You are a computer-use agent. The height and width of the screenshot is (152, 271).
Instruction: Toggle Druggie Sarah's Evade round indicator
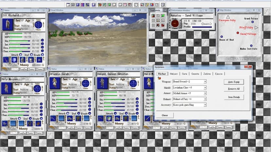[90, 113]
